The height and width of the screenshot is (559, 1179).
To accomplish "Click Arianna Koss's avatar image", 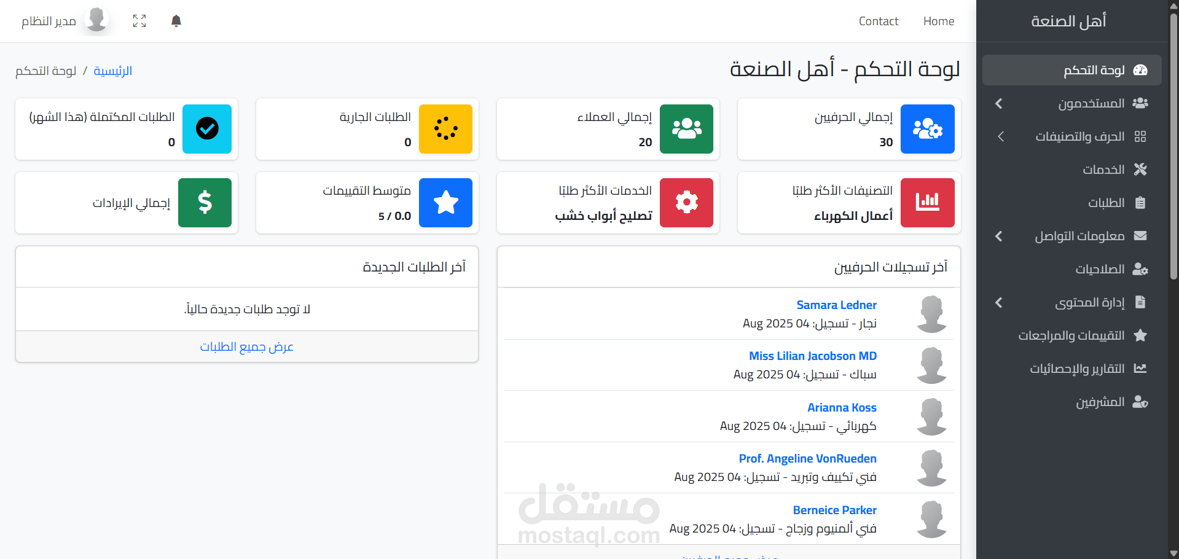I will [x=932, y=416].
